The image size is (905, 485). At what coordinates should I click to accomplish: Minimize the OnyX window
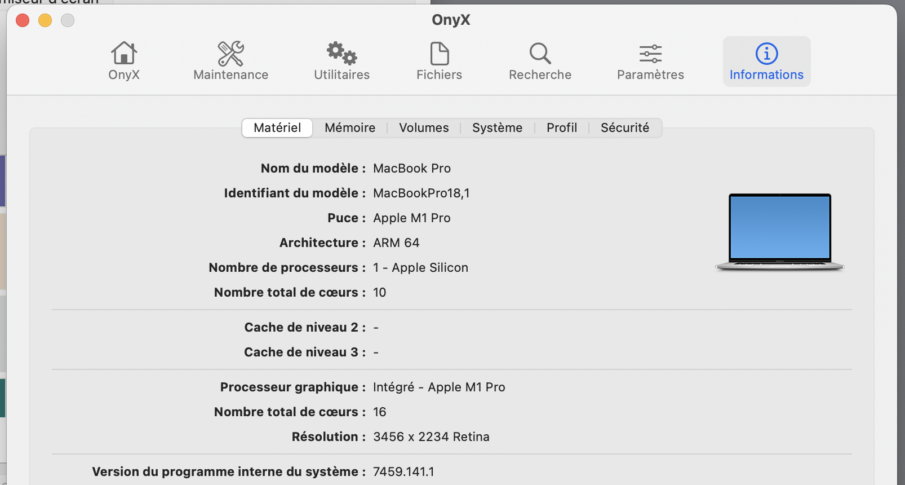click(x=45, y=21)
